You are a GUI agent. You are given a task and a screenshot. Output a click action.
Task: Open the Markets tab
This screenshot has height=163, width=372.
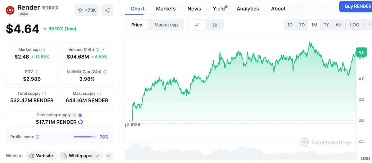click(166, 9)
